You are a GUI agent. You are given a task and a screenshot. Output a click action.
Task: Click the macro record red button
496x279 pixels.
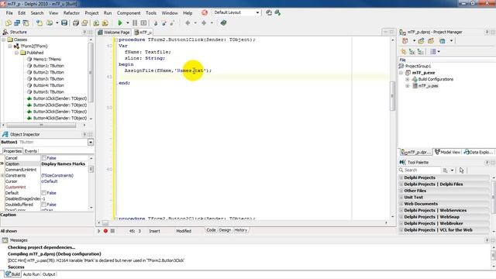coord(105,231)
